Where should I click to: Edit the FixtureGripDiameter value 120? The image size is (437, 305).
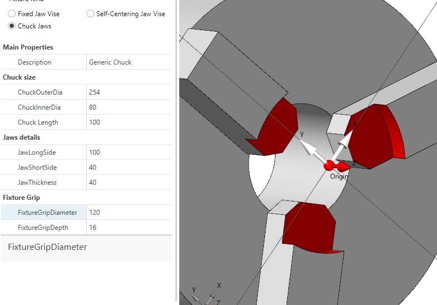pos(129,213)
